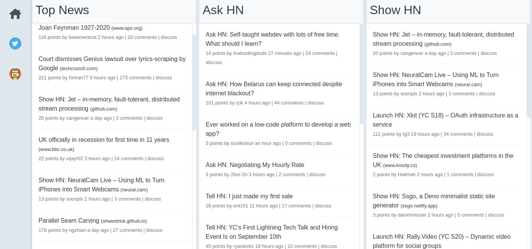Click the github.com source link on Show HN Jet
This screenshot has height=249, width=532.
point(437,44)
